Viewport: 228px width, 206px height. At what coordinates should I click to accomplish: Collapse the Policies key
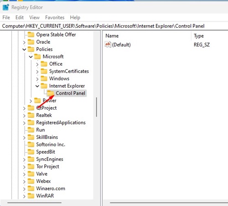24,49
